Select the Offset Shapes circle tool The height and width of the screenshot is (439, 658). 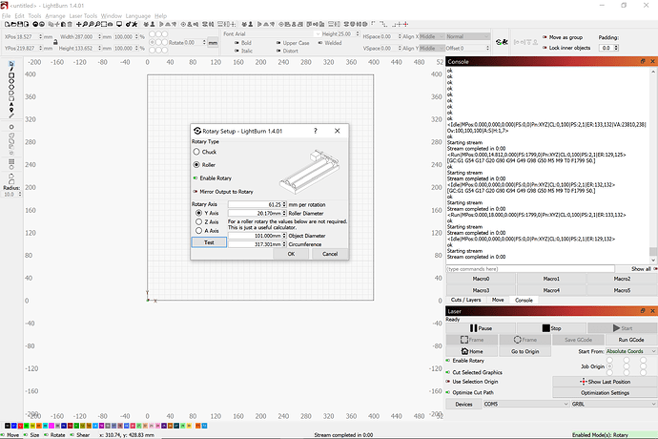[11, 127]
